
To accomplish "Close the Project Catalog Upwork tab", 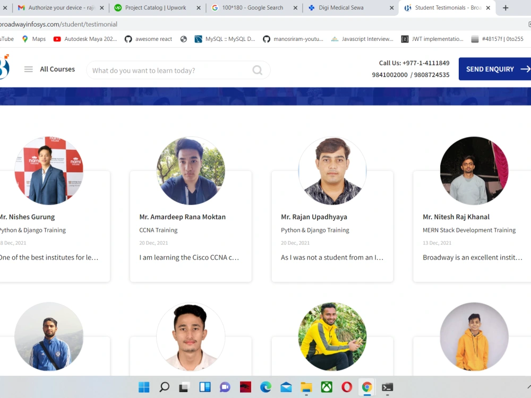I will [x=199, y=8].
